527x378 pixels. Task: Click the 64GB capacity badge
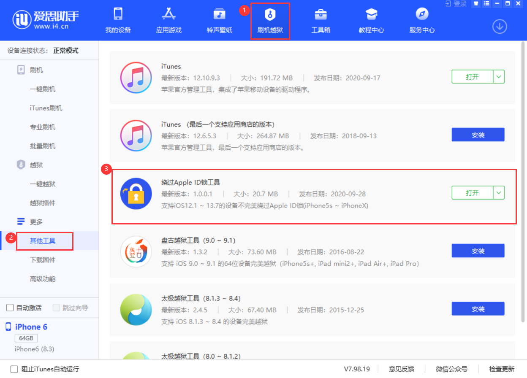(26, 338)
